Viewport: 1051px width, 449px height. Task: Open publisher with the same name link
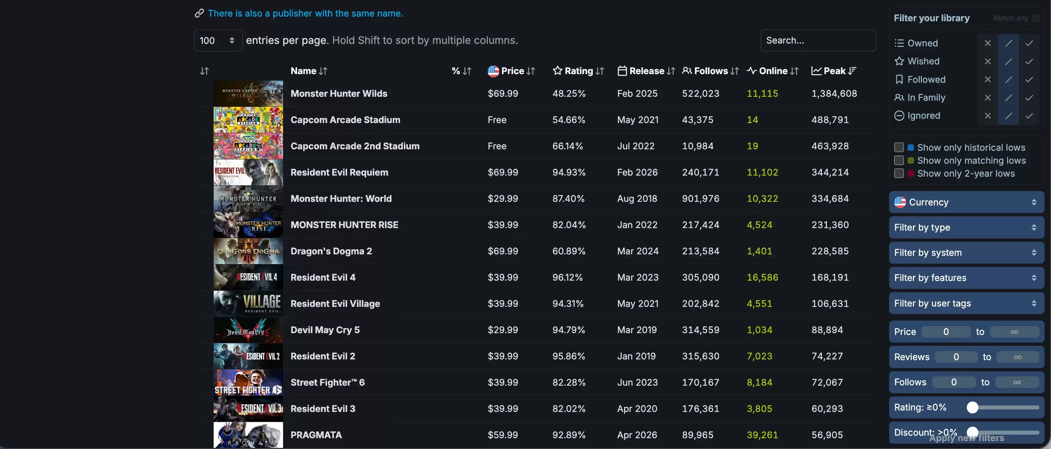point(305,13)
